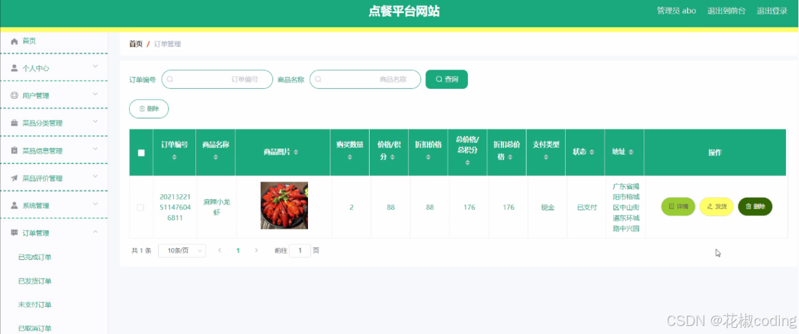Click the 商品名称 search input field
This screenshot has height=334, width=799.
(365, 80)
